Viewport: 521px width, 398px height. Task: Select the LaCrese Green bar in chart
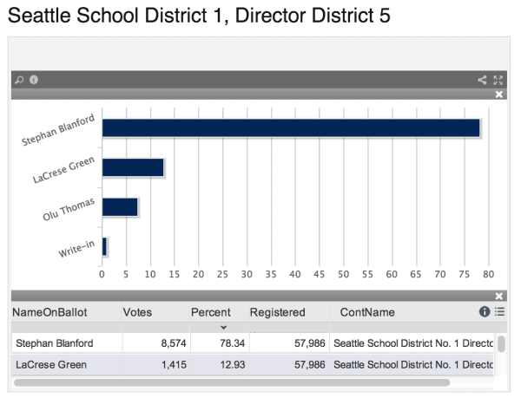[x=133, y=167]
